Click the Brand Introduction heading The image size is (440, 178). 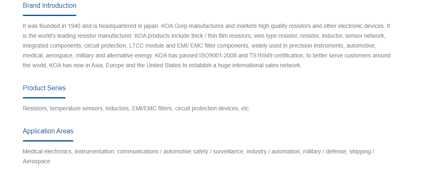pos(50,6)
